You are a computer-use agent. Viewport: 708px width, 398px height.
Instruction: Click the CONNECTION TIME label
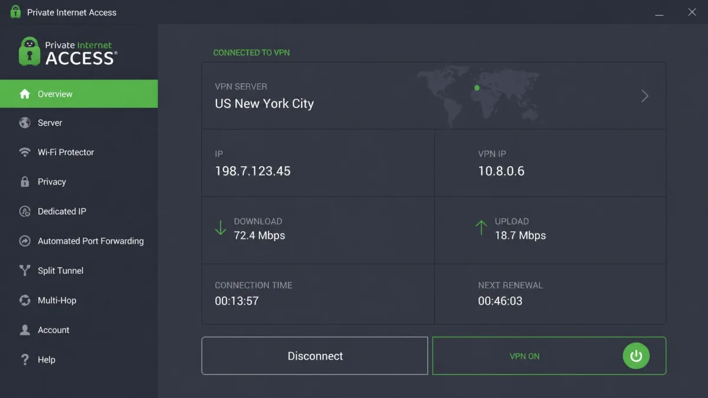click(254, 285)
